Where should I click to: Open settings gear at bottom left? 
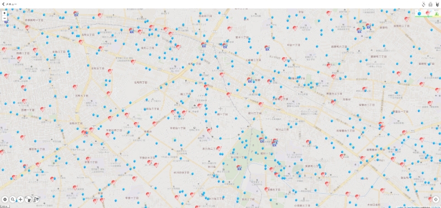click(5, 199)
